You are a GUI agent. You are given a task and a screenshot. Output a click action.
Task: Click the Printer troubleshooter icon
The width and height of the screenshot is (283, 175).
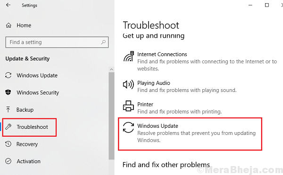[x=128, y=106]
